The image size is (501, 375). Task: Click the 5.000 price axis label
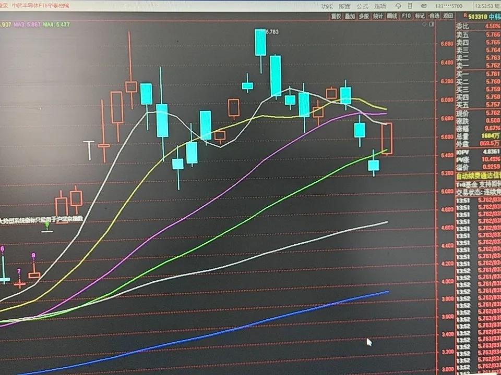click(447, 191)
